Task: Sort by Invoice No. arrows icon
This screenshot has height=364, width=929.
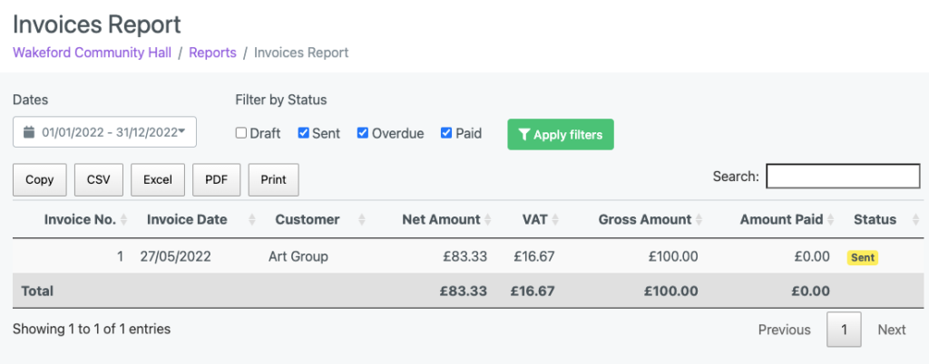Action: tap(123, 220)
